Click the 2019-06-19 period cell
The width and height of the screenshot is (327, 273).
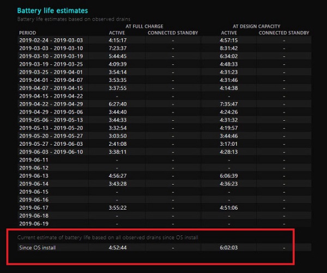[34, 223]
